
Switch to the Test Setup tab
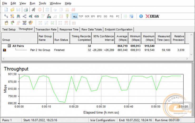click(9, 29)
